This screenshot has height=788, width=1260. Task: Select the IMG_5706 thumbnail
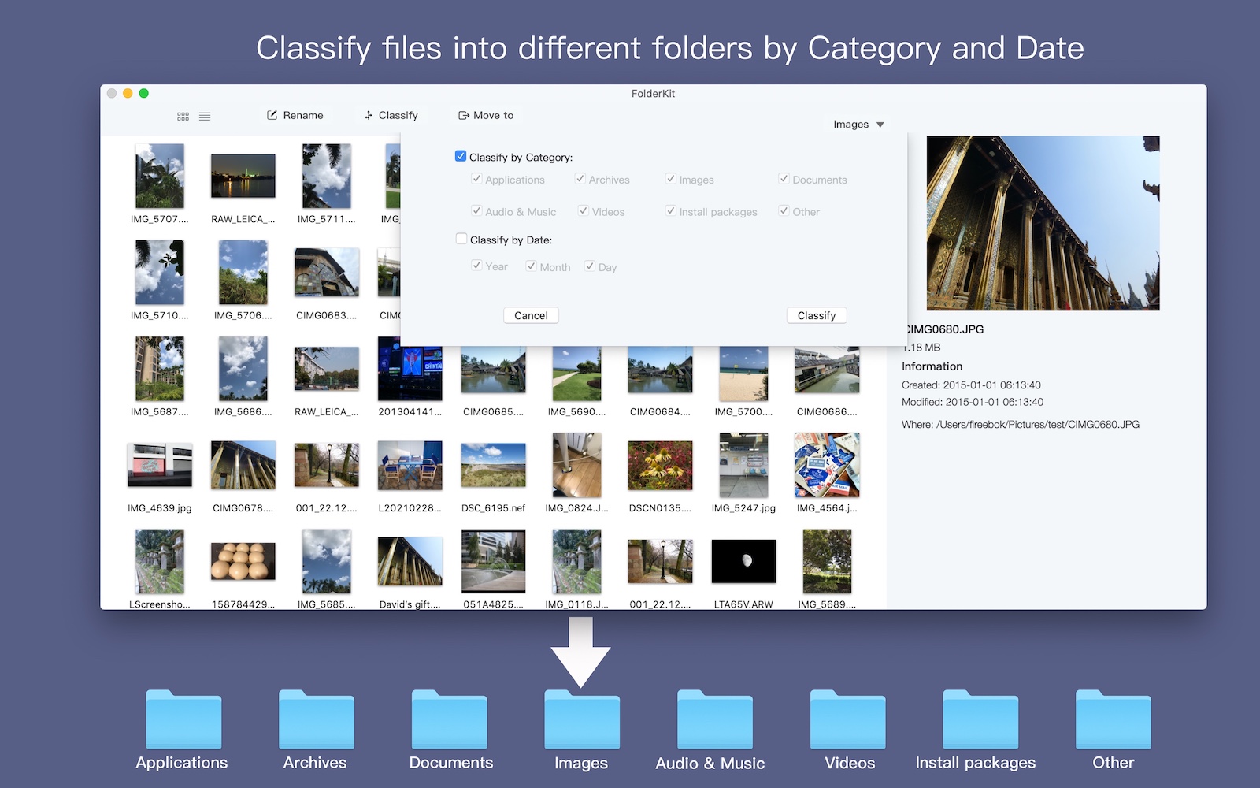pyautogui.click(x=243, y=272)
